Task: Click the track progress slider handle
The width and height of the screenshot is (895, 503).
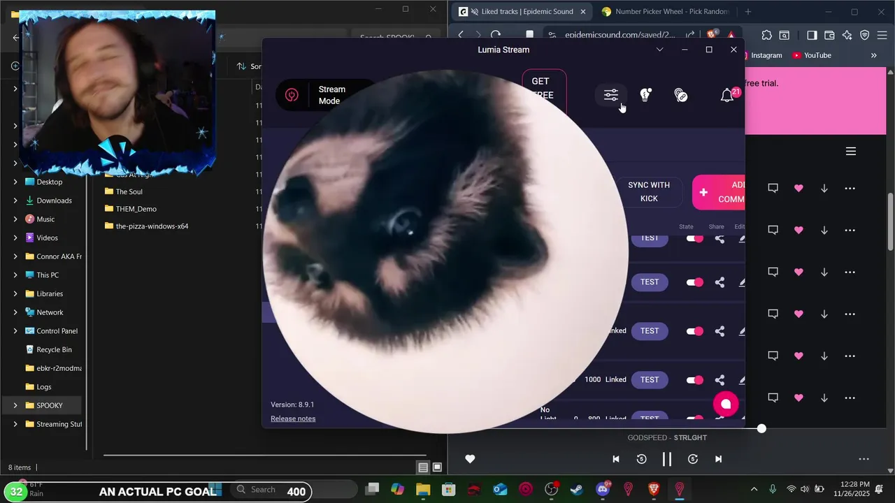Action: tap(761, 428)
